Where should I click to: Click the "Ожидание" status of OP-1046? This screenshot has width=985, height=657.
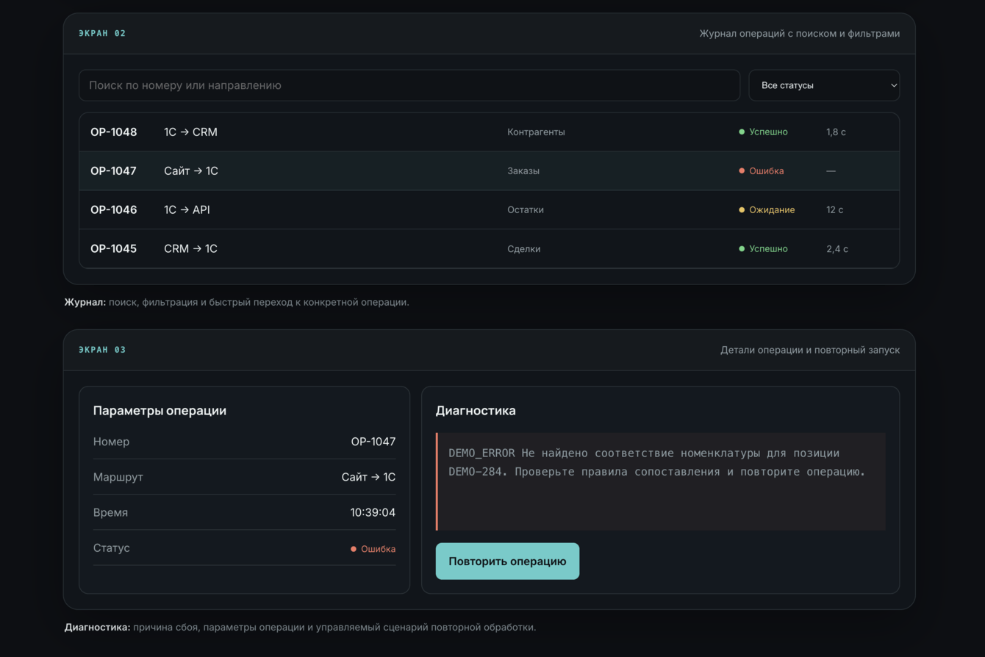point(767,210)
